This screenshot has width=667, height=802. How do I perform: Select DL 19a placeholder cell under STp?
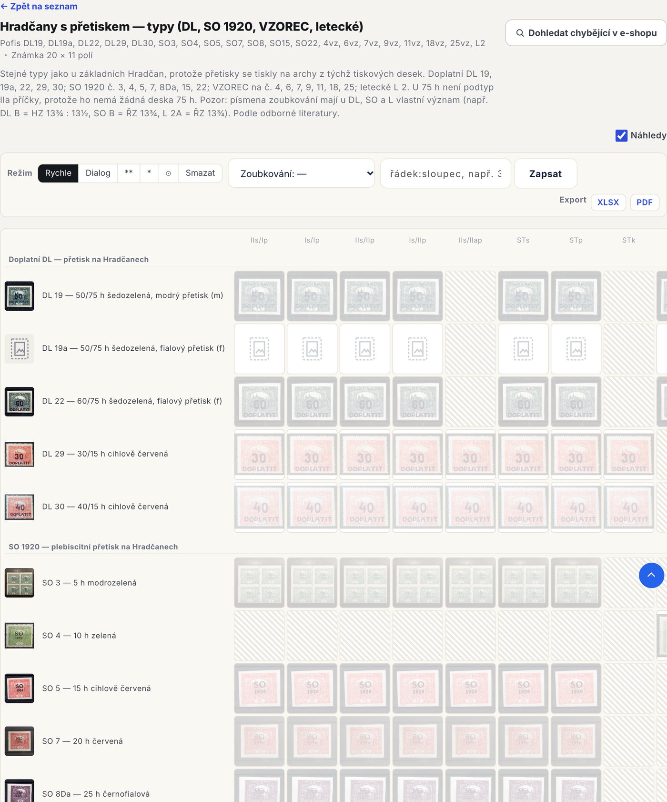576,349
